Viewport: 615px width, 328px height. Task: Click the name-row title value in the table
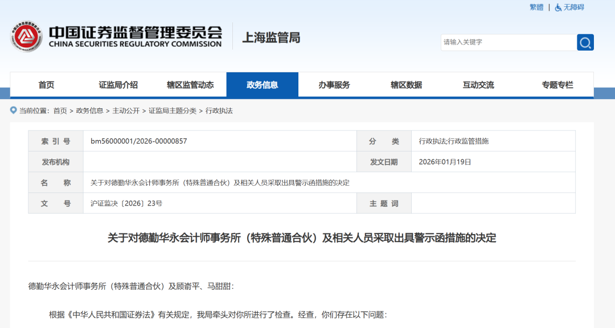tap(220, 182)
